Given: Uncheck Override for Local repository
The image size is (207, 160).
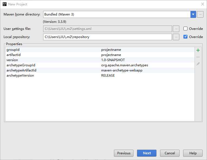Looking at the screenshot, I should coord(185,37).
